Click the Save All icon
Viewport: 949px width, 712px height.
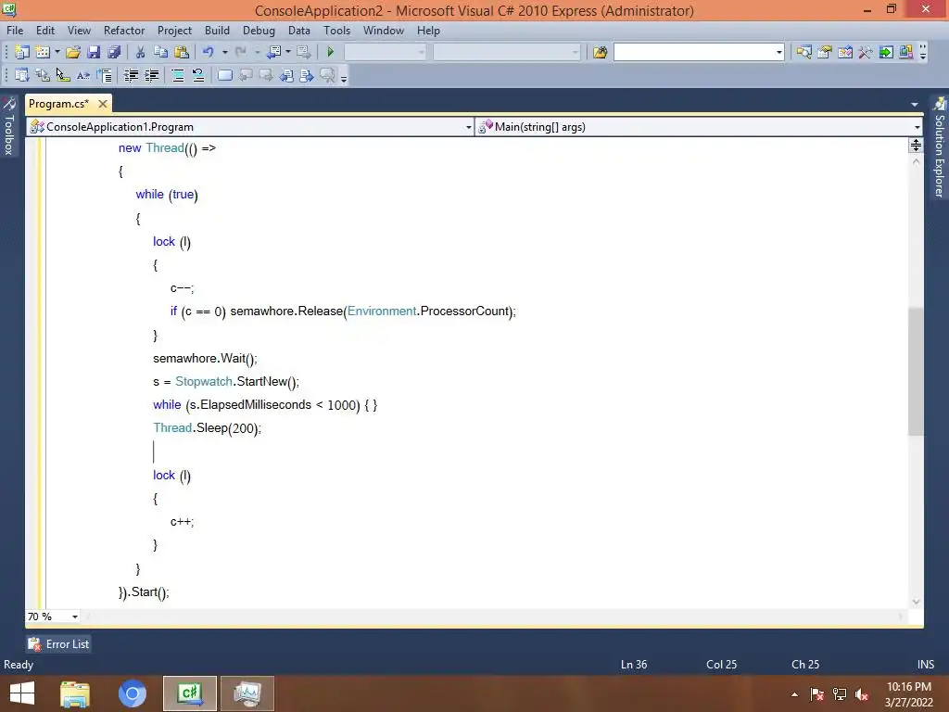(114, 52)
